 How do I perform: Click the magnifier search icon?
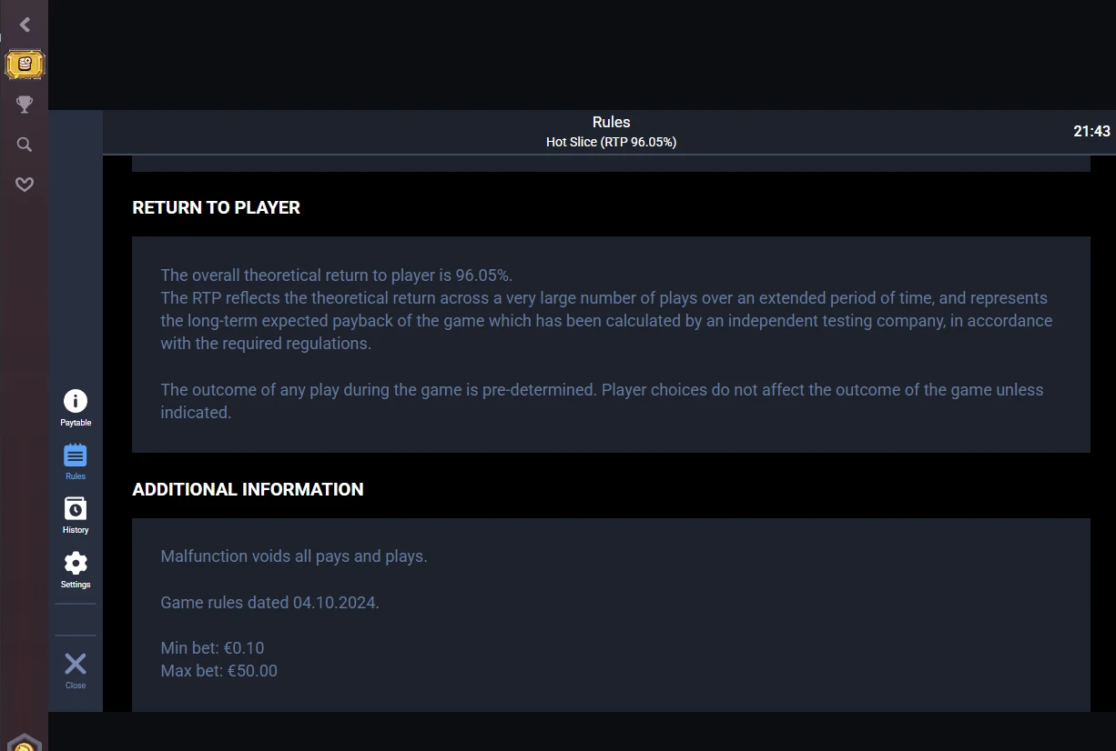25,145
